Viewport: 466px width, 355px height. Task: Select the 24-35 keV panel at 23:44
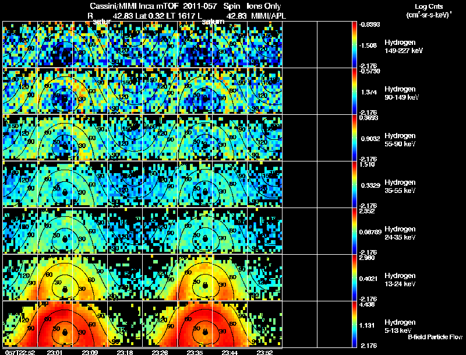pos(230,231)
